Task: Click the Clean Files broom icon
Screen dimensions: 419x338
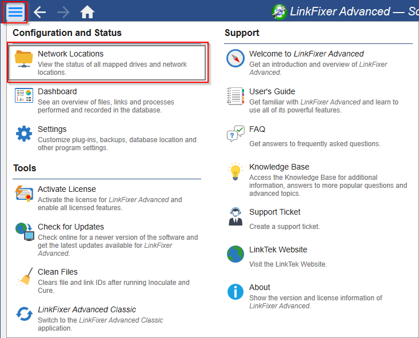Action: (25, 277)
